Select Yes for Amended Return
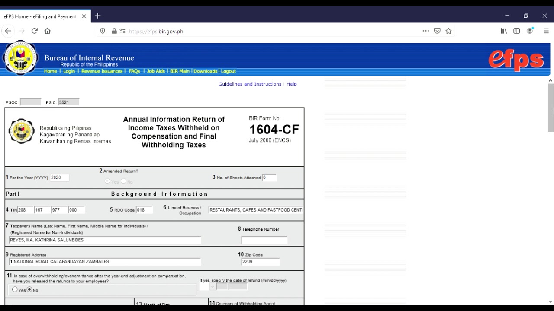The height and width of the screenshot is (311, 554). click(x=107, y=181)
